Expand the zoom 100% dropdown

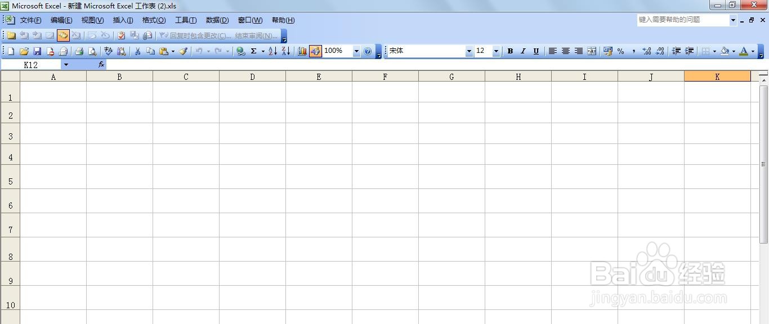[x=356, y=51]
